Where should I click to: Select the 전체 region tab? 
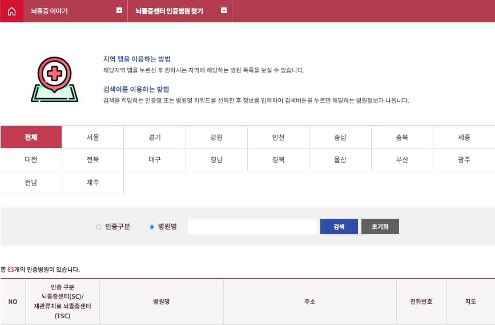click(x=31, y=137)
